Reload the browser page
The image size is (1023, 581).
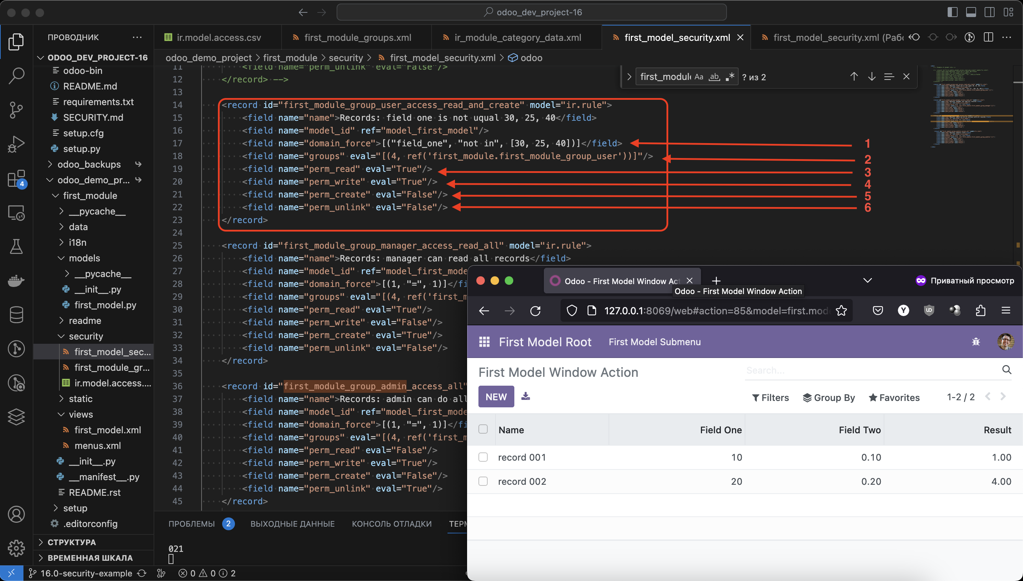point(535,310)
